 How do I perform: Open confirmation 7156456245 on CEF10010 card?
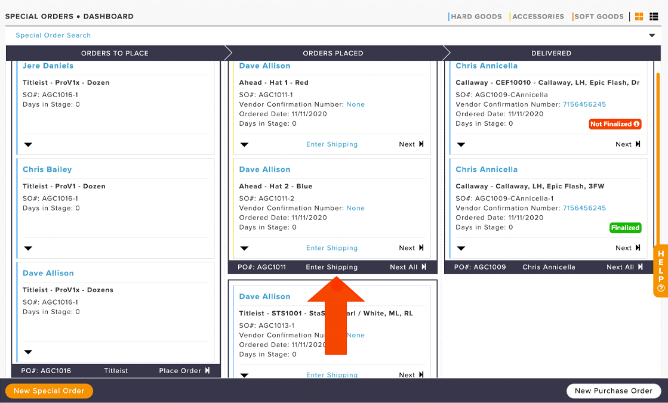point(584,104)
